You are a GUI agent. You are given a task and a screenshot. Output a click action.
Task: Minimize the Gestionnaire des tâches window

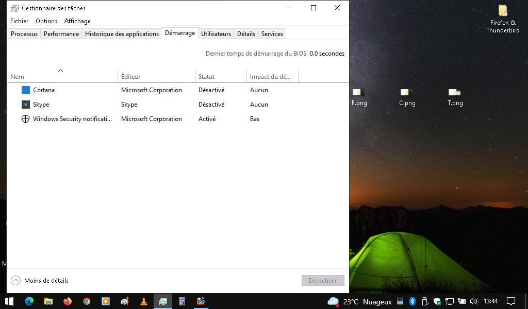(290, 8)
